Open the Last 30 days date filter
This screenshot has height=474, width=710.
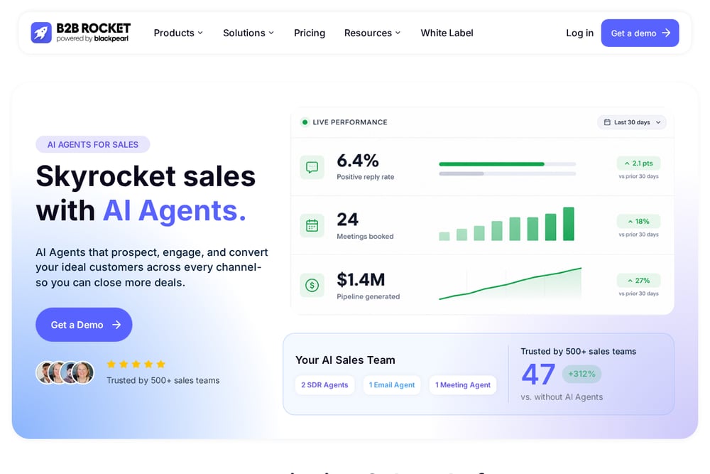[632, 122]
